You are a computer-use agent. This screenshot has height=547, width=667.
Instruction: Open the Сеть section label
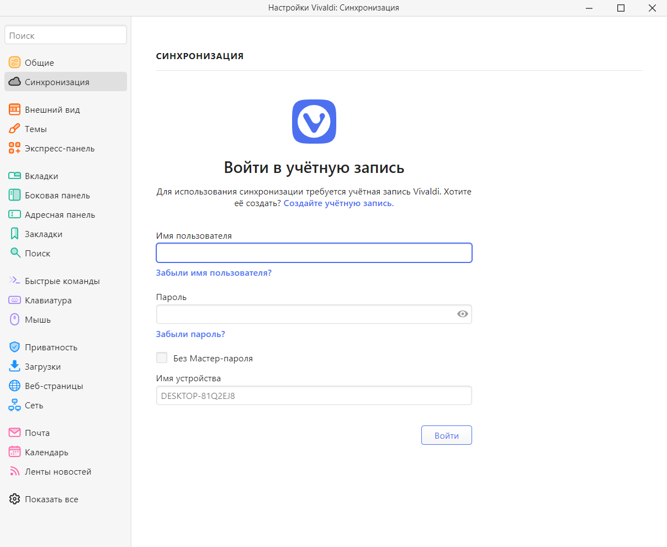(34, 406)
